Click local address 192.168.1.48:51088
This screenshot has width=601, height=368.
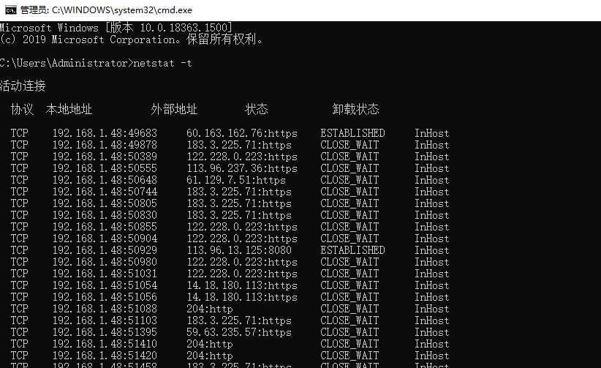pyautogui.click(x=105, y=309)
